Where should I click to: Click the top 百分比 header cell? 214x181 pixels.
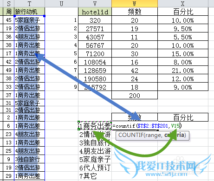(x=183, y=12)
